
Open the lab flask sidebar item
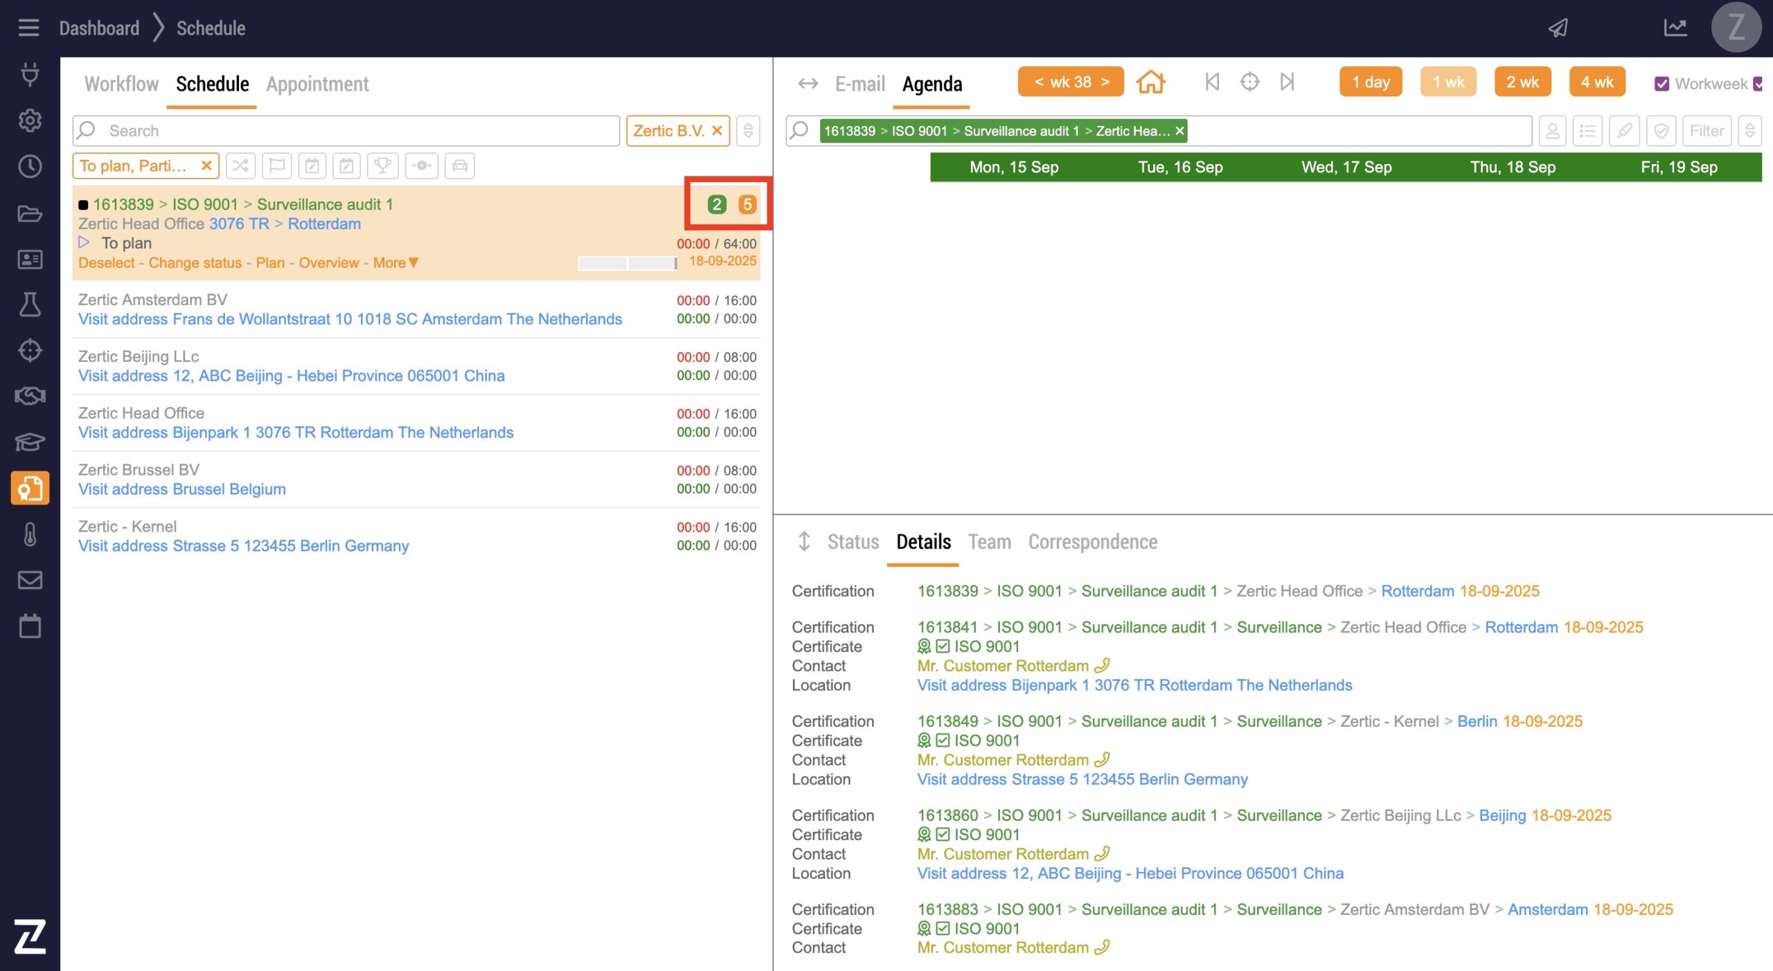(x=30, y=305)
